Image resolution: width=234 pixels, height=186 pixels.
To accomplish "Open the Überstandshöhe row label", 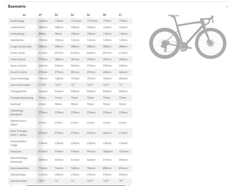I will click(19, 168).
